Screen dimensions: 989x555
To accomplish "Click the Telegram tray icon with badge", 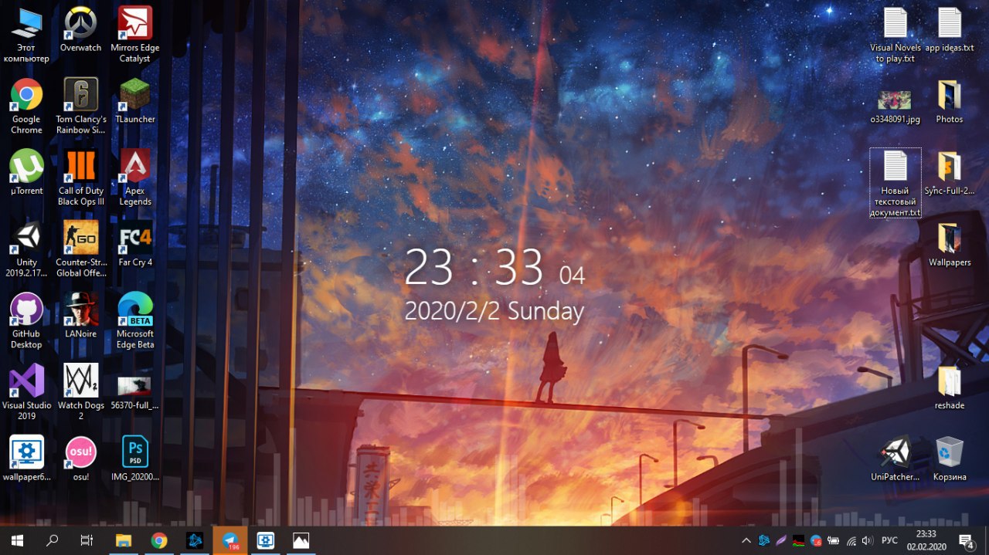I will pyautogui.click(x=816, y=540).
